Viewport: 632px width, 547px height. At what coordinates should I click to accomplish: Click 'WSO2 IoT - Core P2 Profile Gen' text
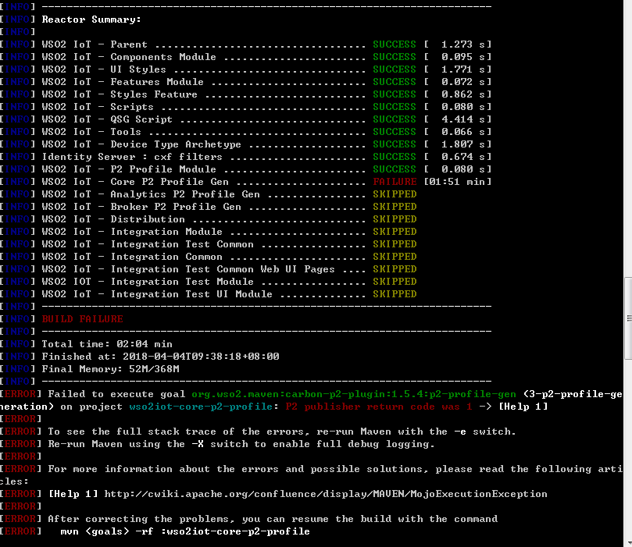coord(135,182)
